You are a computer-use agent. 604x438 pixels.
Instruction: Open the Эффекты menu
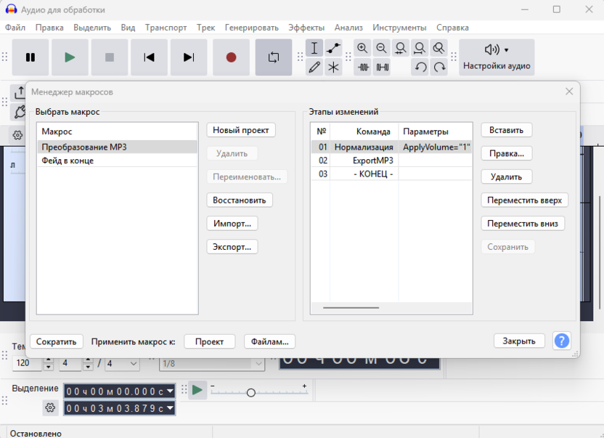click(x=306, y=28)
